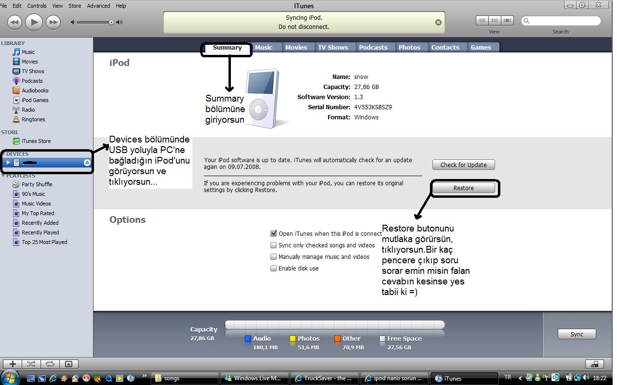Switch to the Summary tab

pyautogui.click(x=227, y=48)
